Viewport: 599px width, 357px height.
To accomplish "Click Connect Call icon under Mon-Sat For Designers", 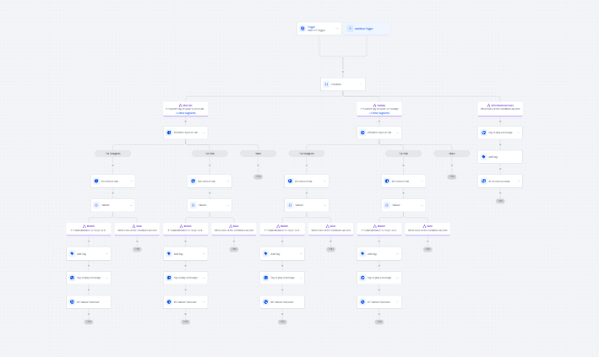I will 96,181.
